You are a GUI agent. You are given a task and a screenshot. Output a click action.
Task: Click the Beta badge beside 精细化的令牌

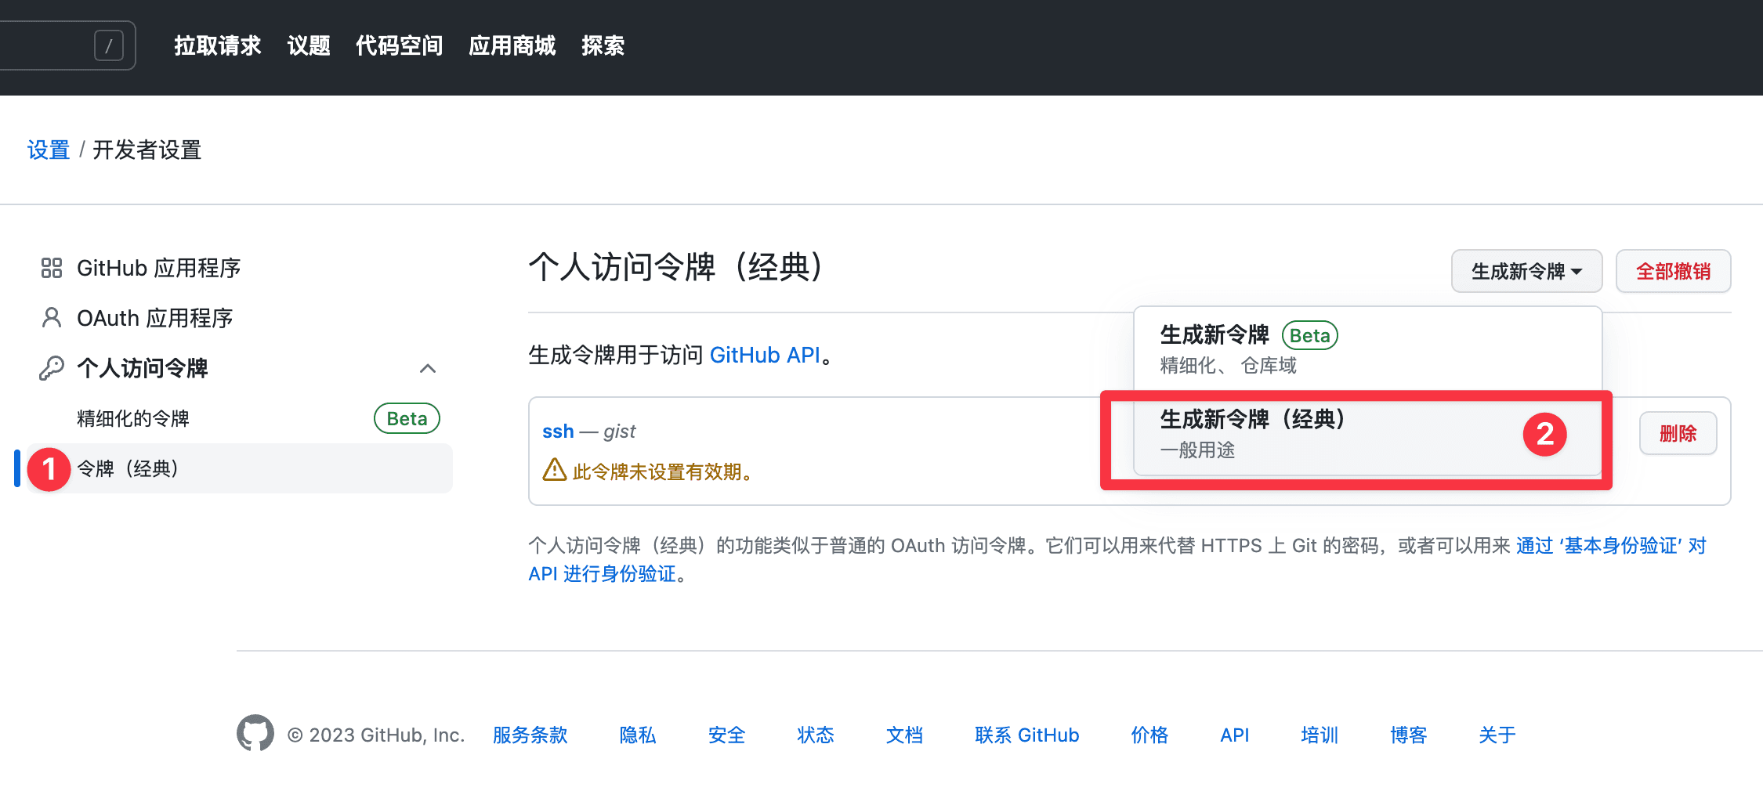407,419
